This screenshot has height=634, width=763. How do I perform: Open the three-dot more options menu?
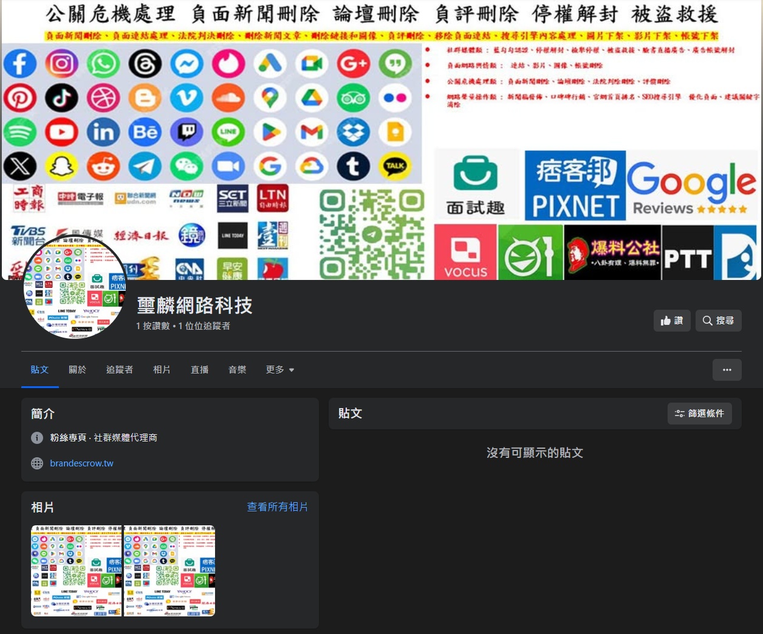tap(727, 370)
